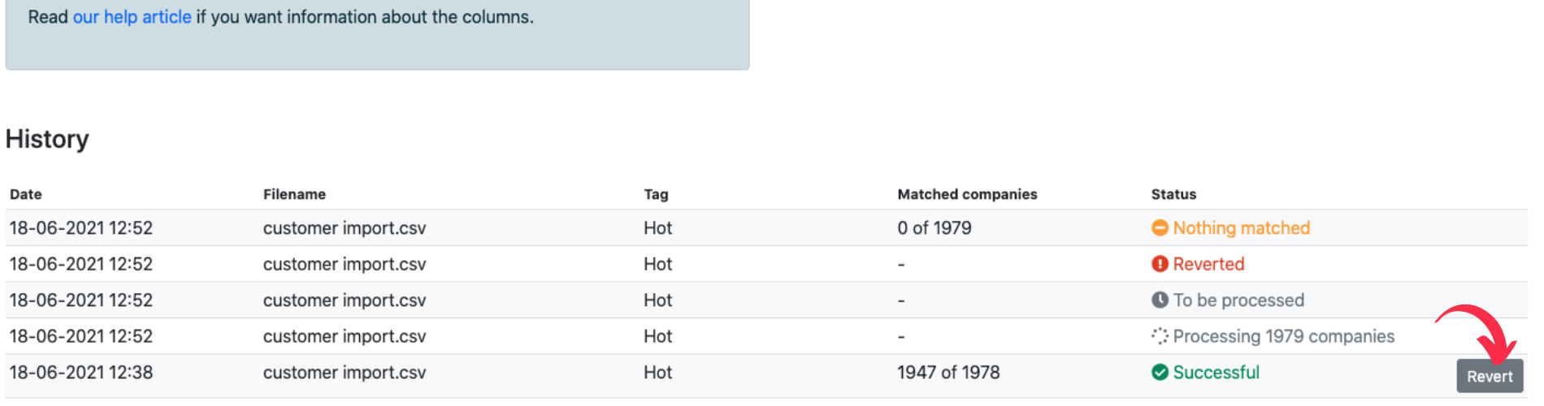Click the History section heading
1544x406 pixels.
pos(47,139)
